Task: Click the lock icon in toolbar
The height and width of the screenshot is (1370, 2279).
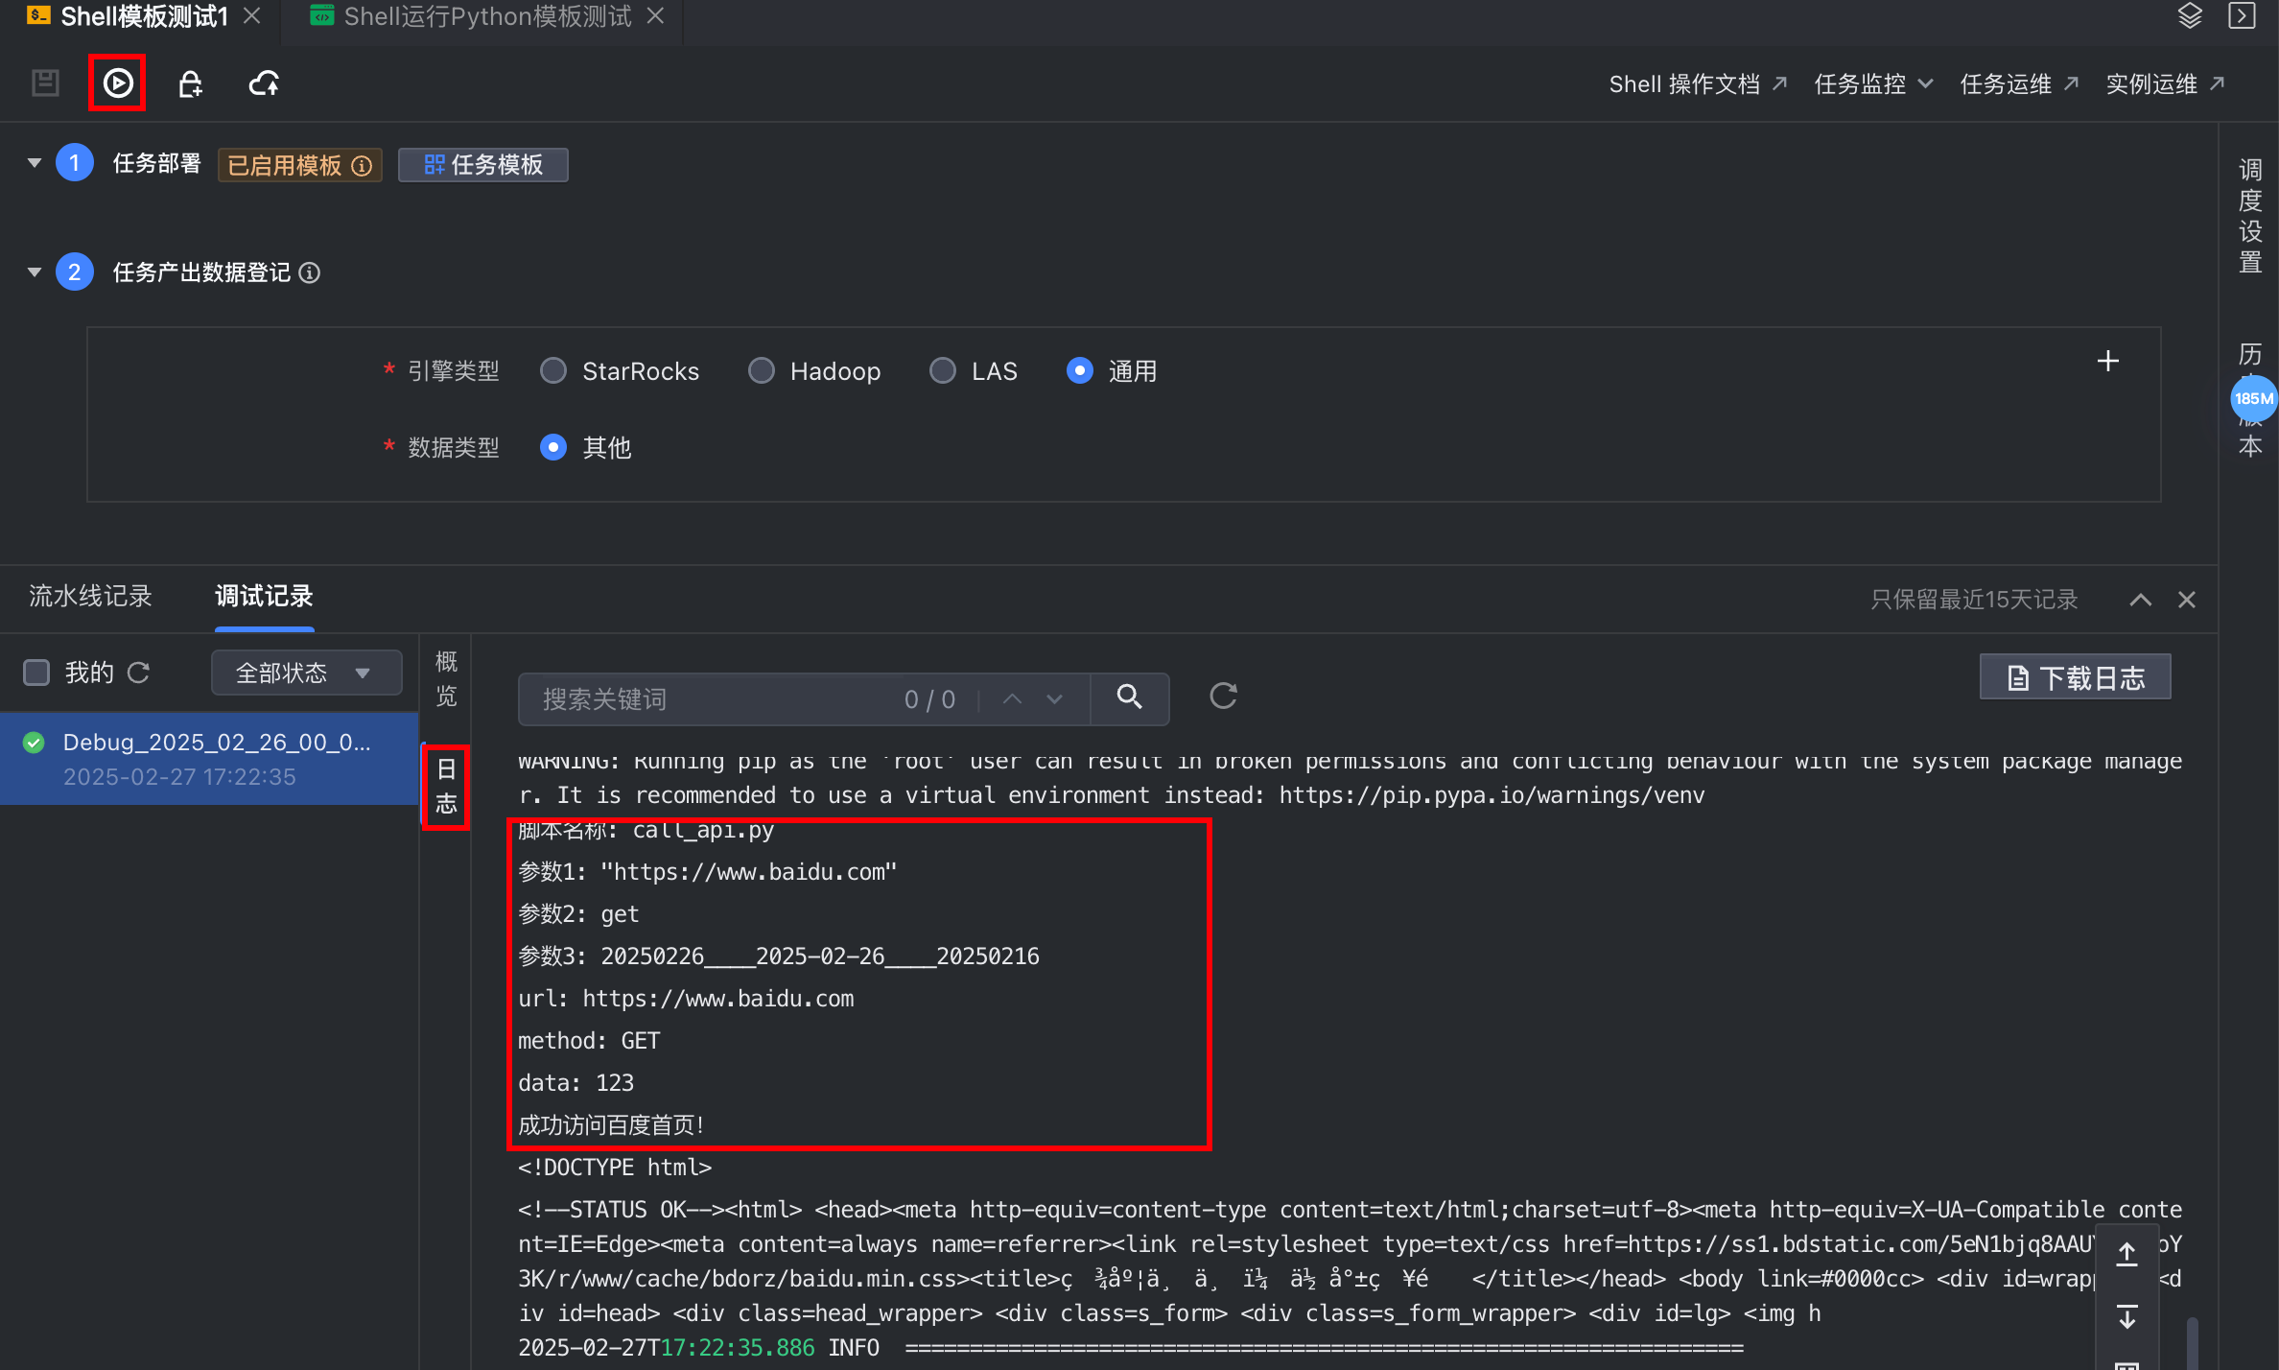Action: (190, 84)
